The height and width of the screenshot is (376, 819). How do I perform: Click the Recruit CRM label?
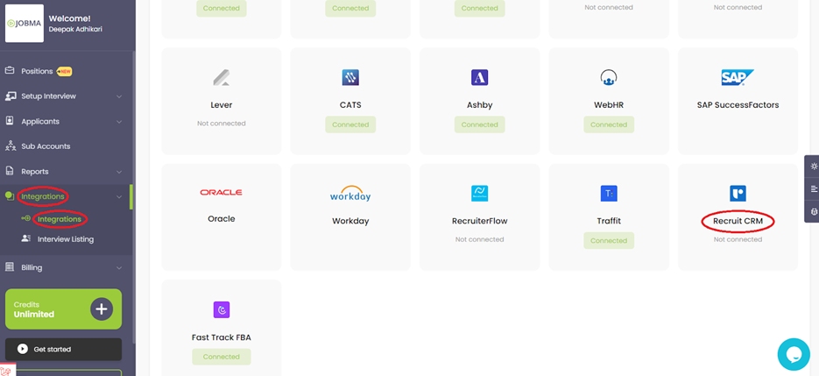738,221
